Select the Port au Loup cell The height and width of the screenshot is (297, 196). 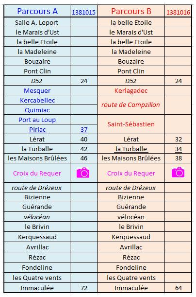tap(37, 120)
